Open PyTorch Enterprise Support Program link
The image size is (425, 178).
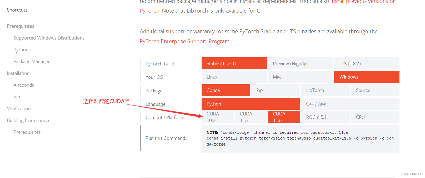(x=184, y=41)
